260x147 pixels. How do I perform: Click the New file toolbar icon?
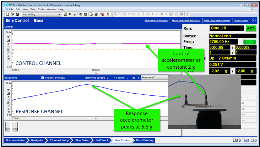(x=7, y=14)
